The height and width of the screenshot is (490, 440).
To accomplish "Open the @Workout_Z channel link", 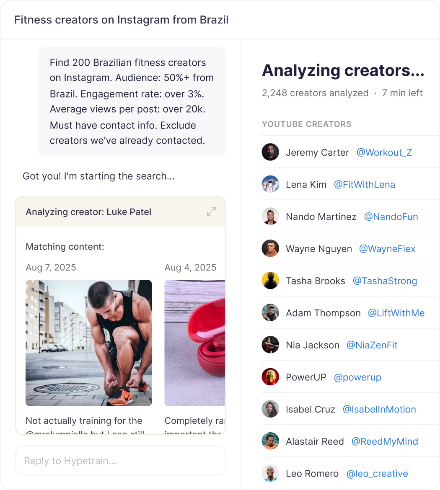I will [384, 152].
